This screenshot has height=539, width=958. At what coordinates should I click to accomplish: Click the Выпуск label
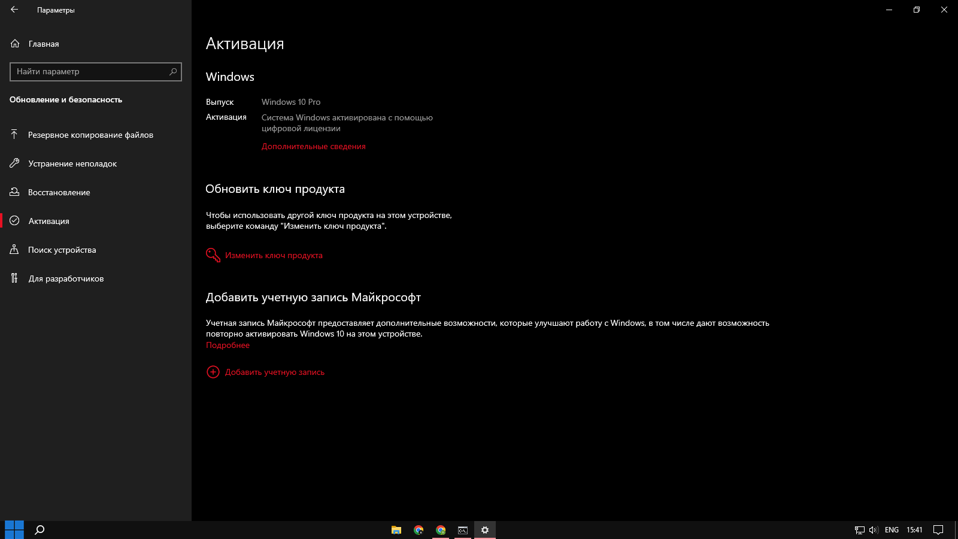(220, 102)
